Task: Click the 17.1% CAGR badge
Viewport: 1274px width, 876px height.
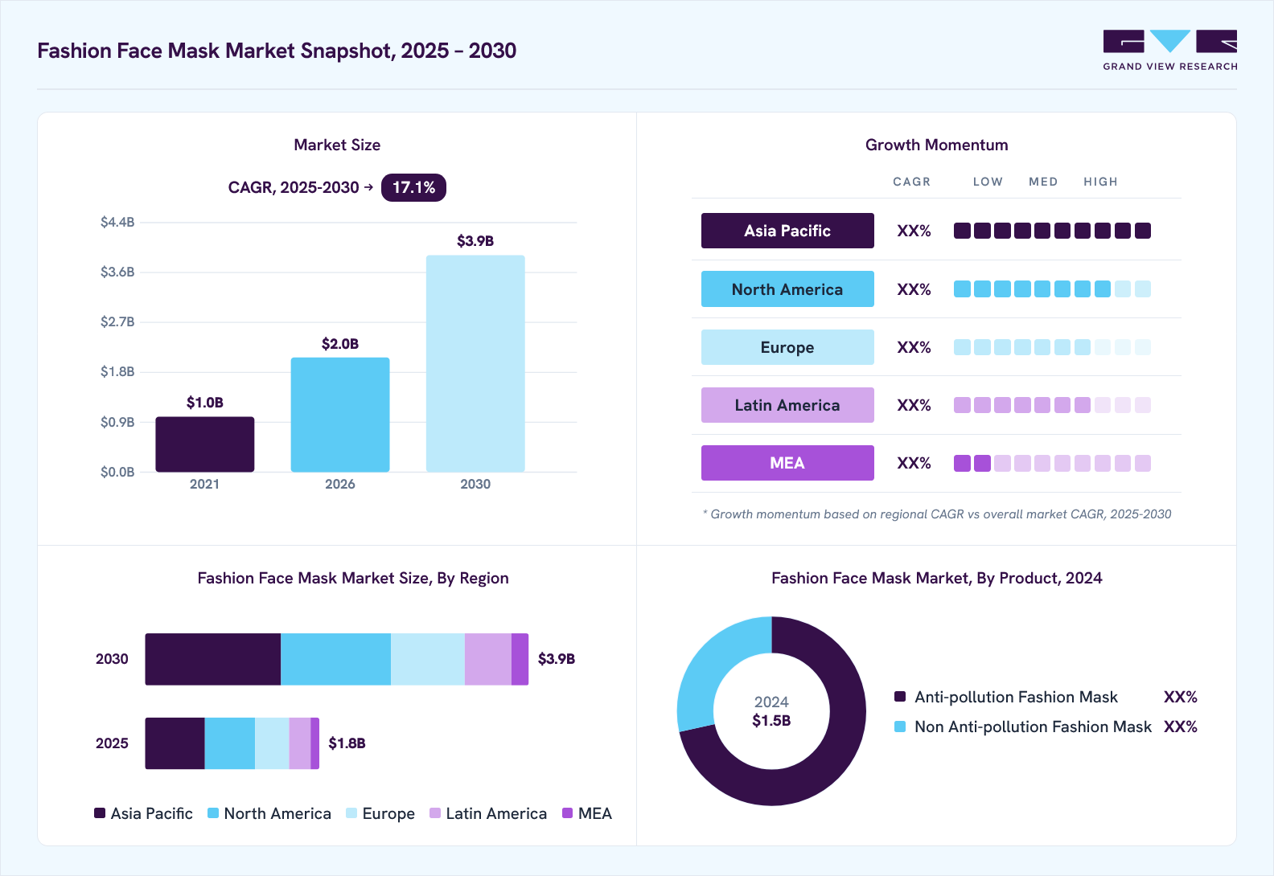Action: click(413, 187)
